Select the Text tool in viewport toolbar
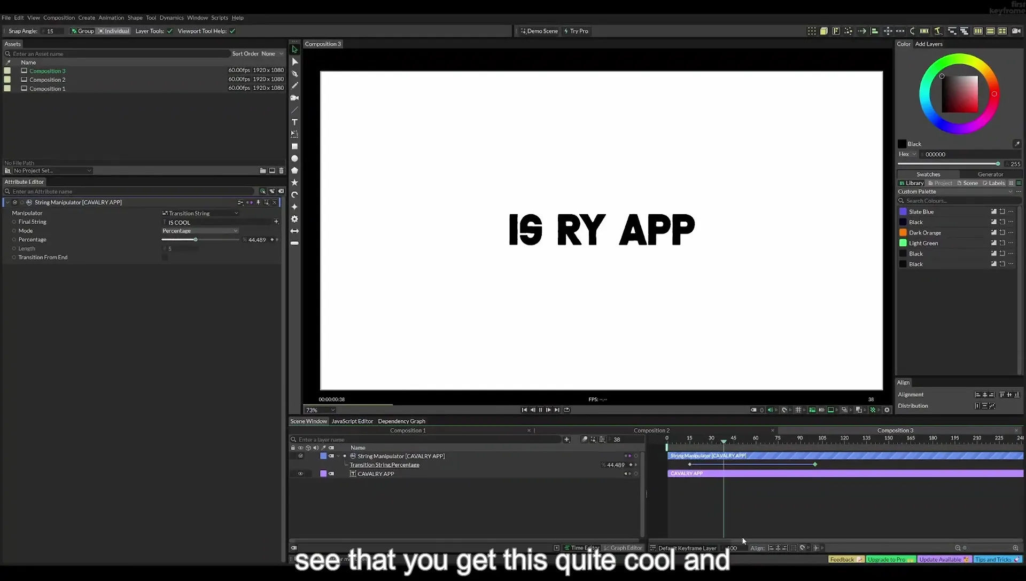The width and height of the screenshot is (1026, 581). point(294,122)
